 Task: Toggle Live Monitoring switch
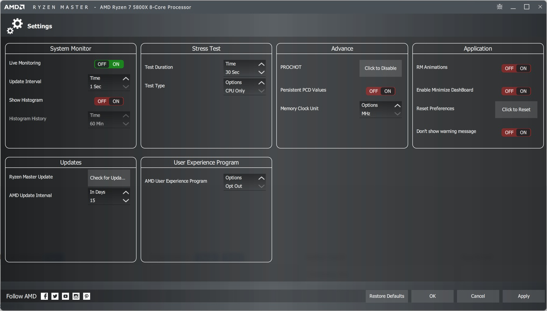[x=109, y=64]
